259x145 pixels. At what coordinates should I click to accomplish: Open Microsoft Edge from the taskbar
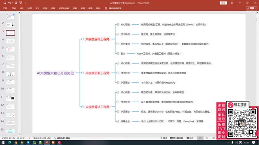(x=9, y=143)
